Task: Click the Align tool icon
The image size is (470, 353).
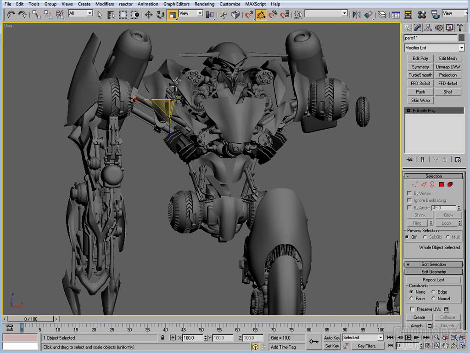Action: 369,14
